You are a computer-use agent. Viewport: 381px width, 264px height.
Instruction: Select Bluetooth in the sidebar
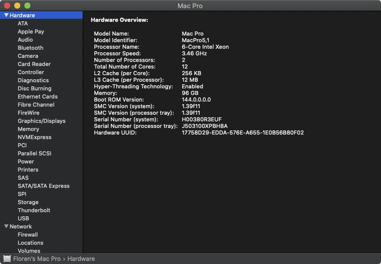click(30, 48)
